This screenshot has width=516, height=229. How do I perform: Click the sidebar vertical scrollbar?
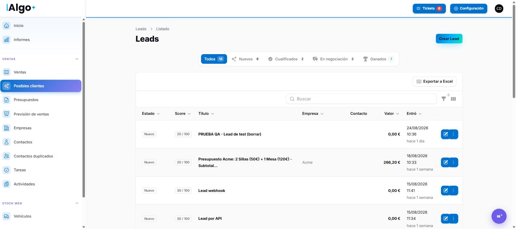[x=84, y=110]
